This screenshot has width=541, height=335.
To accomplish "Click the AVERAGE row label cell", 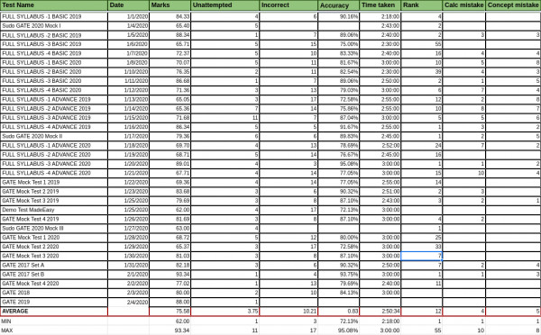I will (54, 312).
